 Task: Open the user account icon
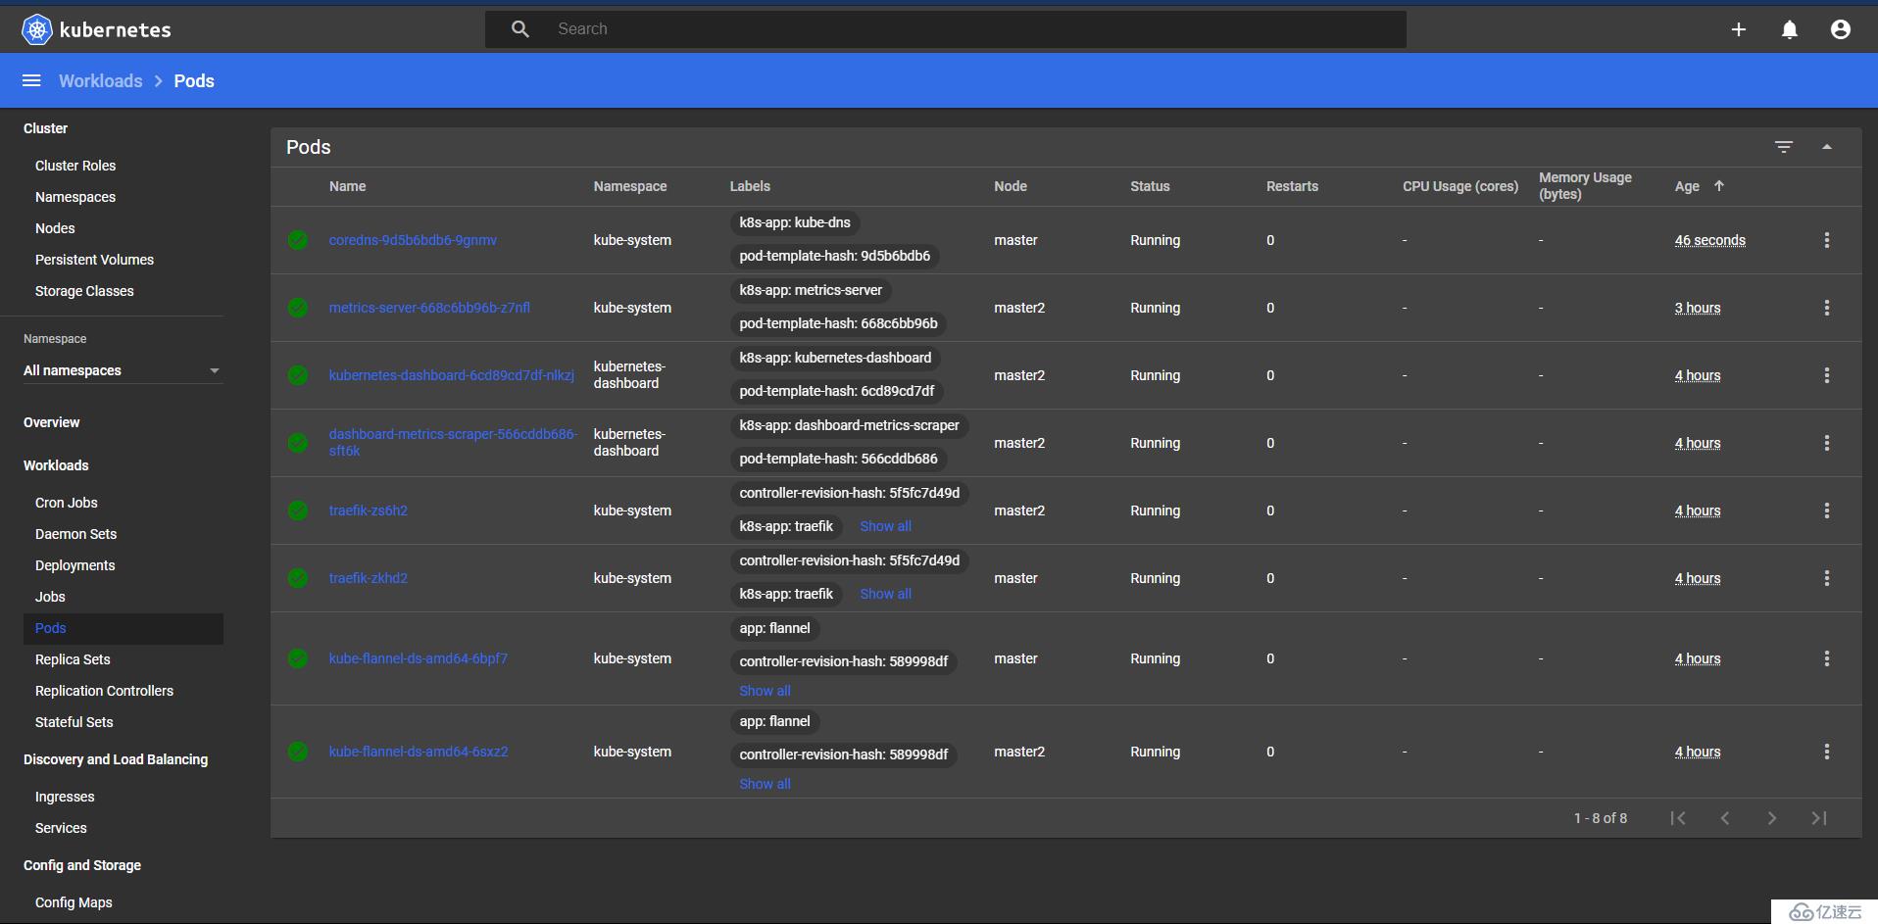(x=1841, y=29)
